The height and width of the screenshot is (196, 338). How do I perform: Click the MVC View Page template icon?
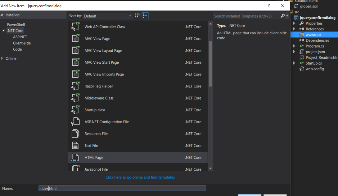[75, 38]
